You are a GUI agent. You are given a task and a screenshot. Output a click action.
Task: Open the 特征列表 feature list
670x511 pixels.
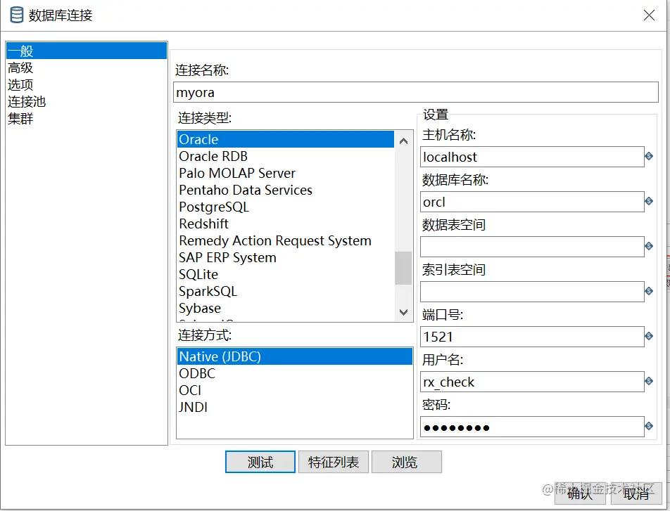(x=334, y=462)
